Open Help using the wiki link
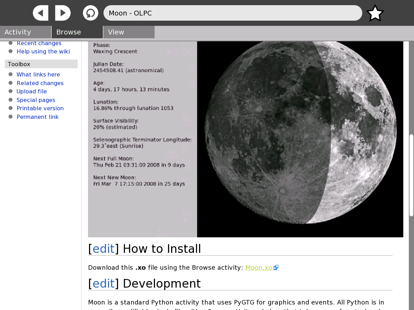This screenshot has width=414, height=310. point(43,52)
